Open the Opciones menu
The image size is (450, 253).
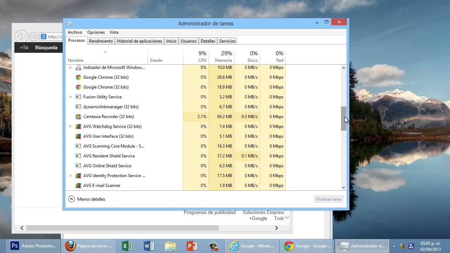coord(96,32)
